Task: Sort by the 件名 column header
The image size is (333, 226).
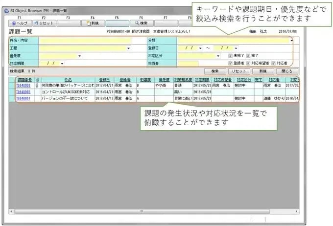Action: point(68,79)
